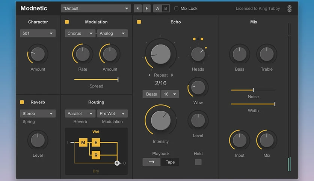Click the Character Amount knob
This screenshot has width=314, height=181.
click(38, 54)
